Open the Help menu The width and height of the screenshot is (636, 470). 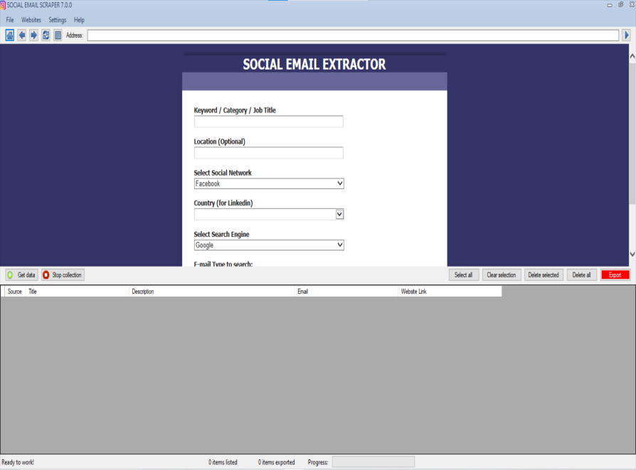point(79,20)
